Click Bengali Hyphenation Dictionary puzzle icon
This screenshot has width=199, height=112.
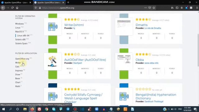tap(124, 96)
